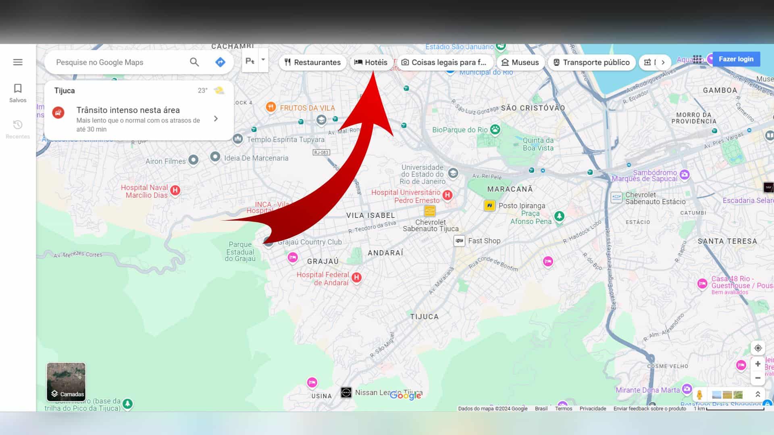Select the Hotéis category chip
Viewport: 774px width, 435px height.
click(371, 62)
